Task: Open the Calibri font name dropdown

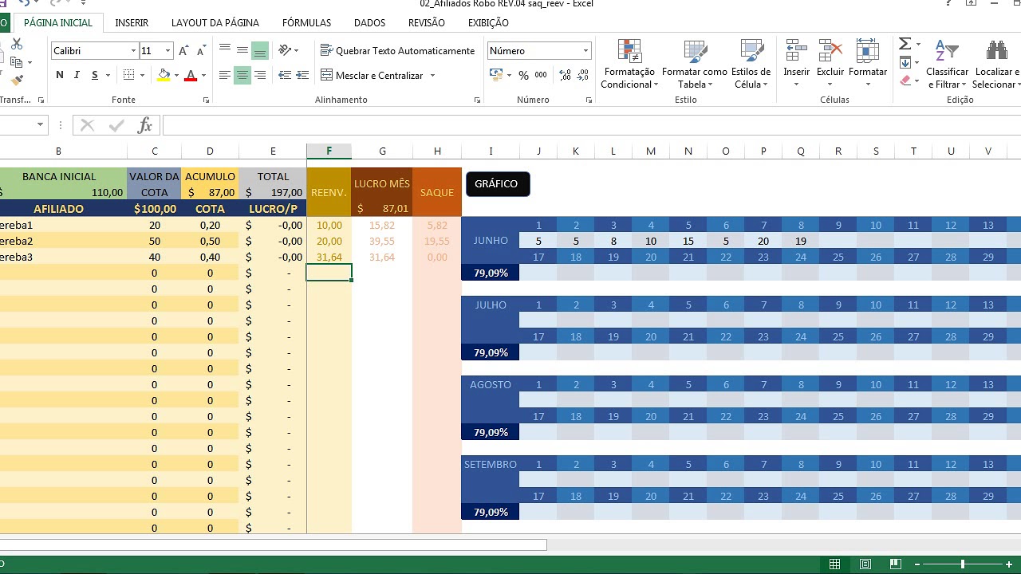Action: click(x=133, y=51)
